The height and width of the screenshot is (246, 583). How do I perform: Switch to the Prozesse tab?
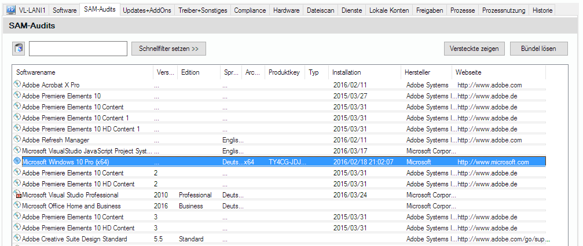[463, 10]
